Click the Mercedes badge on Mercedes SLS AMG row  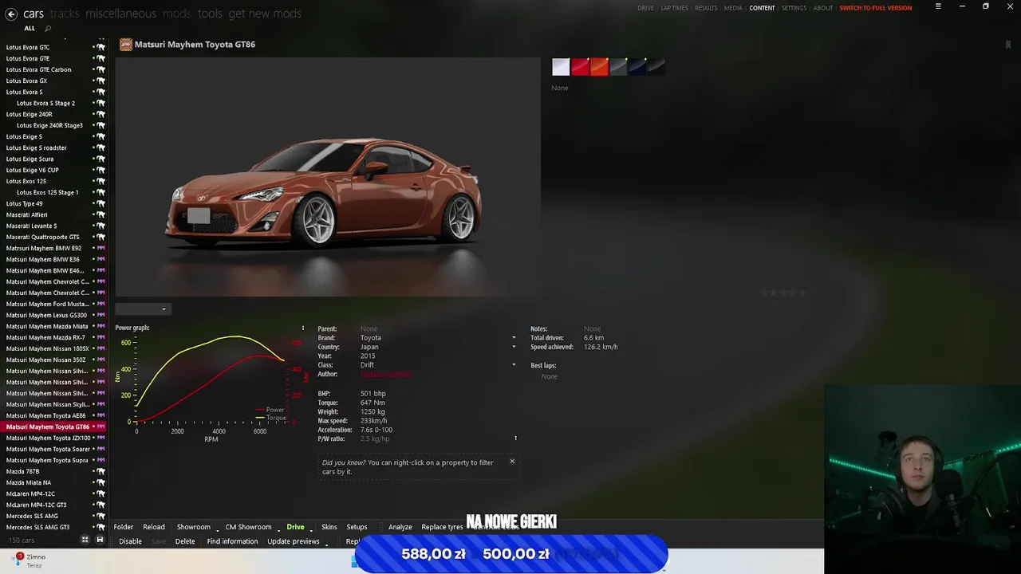[101, 516]
